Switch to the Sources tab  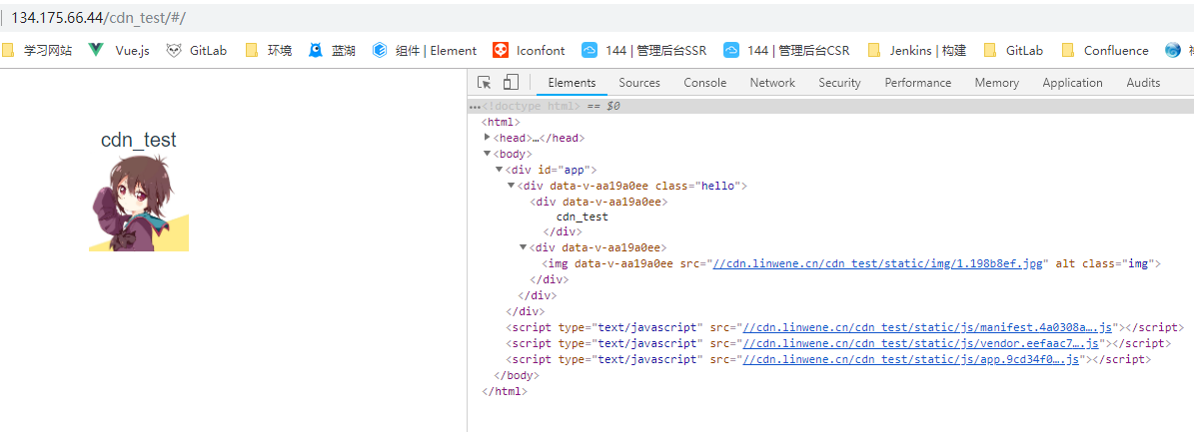638,83
